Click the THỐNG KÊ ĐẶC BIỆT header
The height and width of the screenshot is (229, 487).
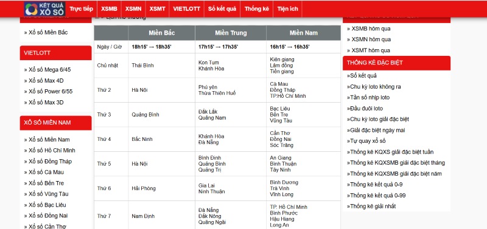coord(397,63)
